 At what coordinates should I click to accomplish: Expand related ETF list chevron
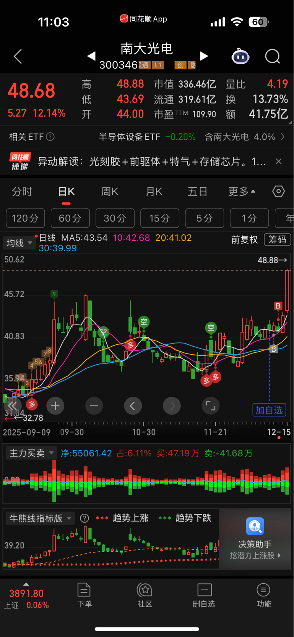[283, 137]
